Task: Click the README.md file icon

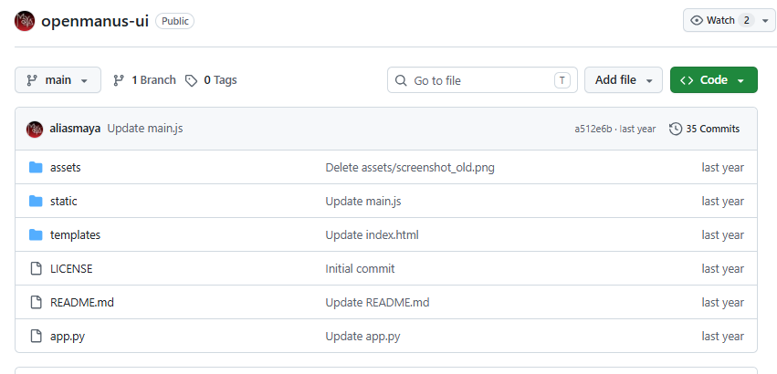Action: [x=37, y=302]
